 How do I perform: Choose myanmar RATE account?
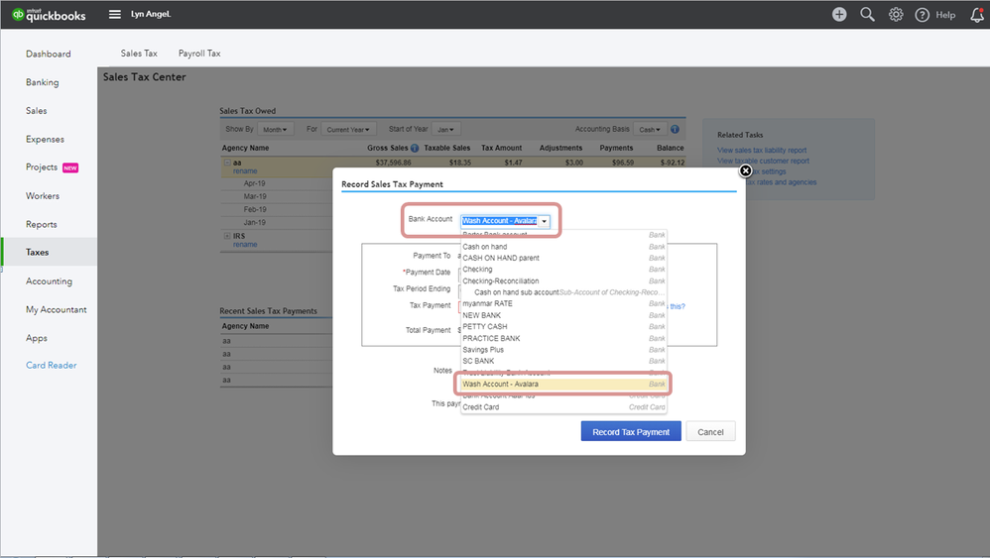click(563, 304)
